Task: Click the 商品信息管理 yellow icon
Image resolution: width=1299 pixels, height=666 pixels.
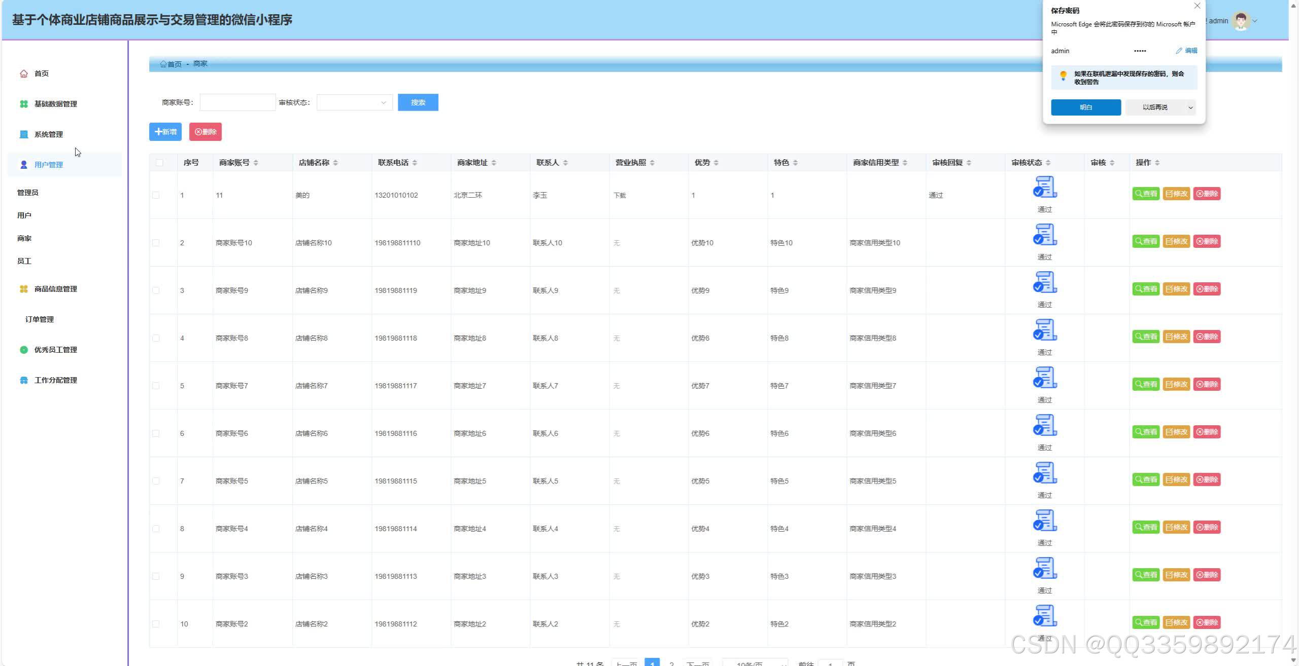Action: click(24, 289)
